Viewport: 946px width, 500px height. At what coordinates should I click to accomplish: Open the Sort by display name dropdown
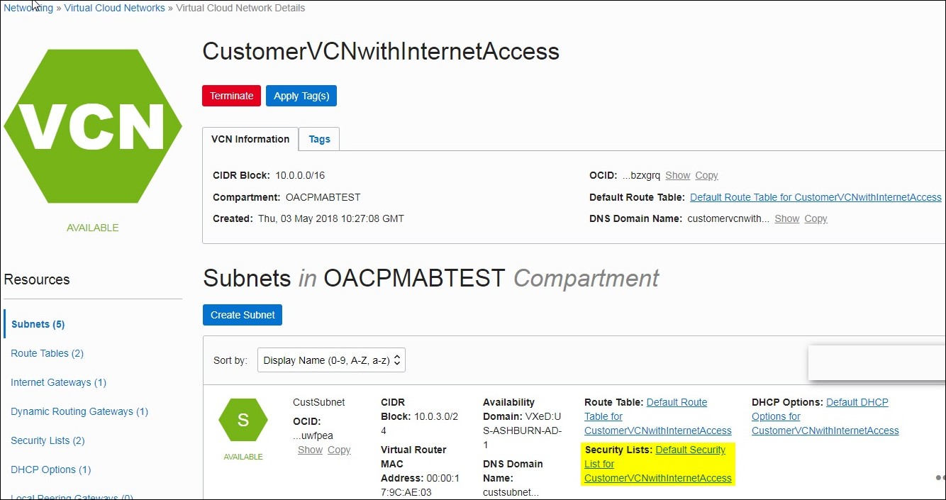pos(331,360)
